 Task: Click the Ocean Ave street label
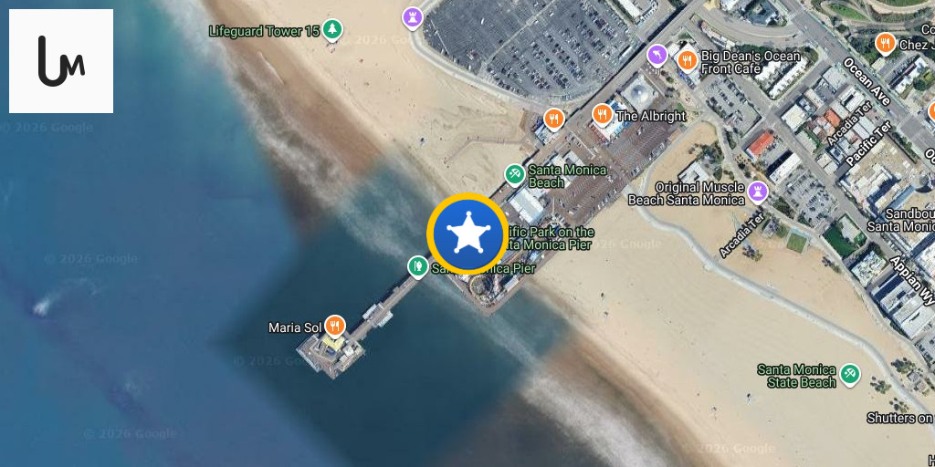click(x=867, y=81)
